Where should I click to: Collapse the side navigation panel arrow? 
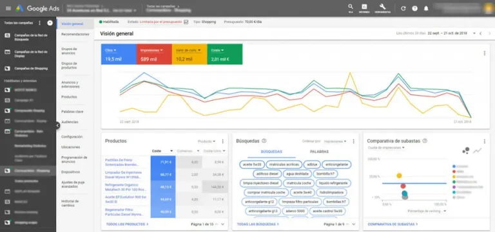(x=57, y=125)
